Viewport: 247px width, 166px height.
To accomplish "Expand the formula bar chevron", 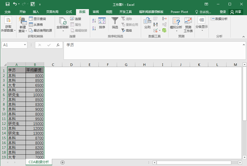I will click(x=244, y=45).
